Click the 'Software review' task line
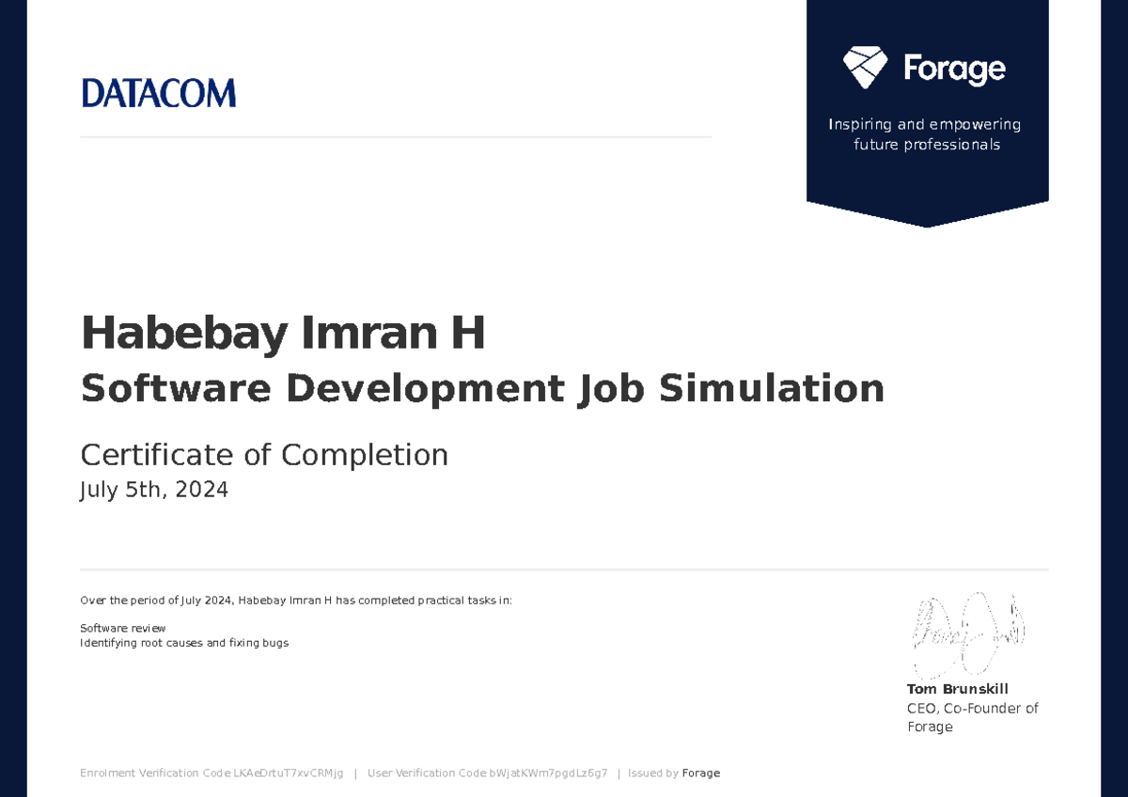 pyautogui.click(x=122, y=628)
